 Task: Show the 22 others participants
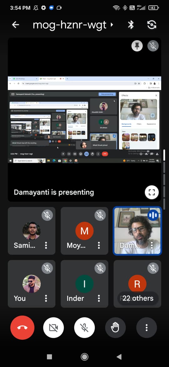[x=138, y=298]
